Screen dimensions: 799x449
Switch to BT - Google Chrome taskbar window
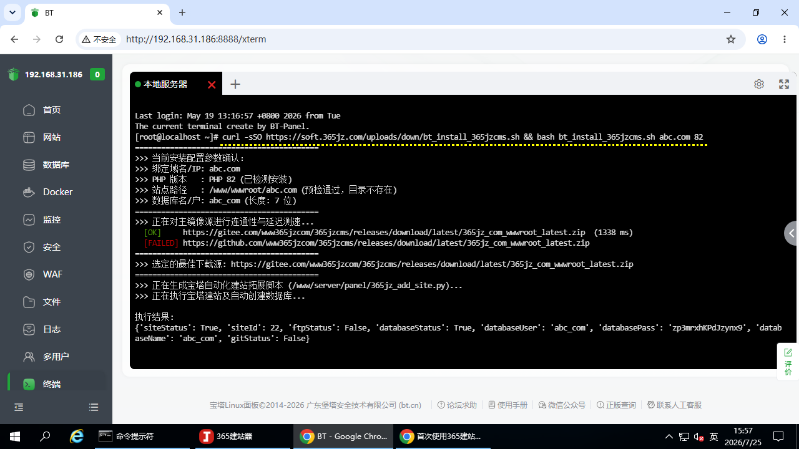pyautogui.click(x=343, y=437)
